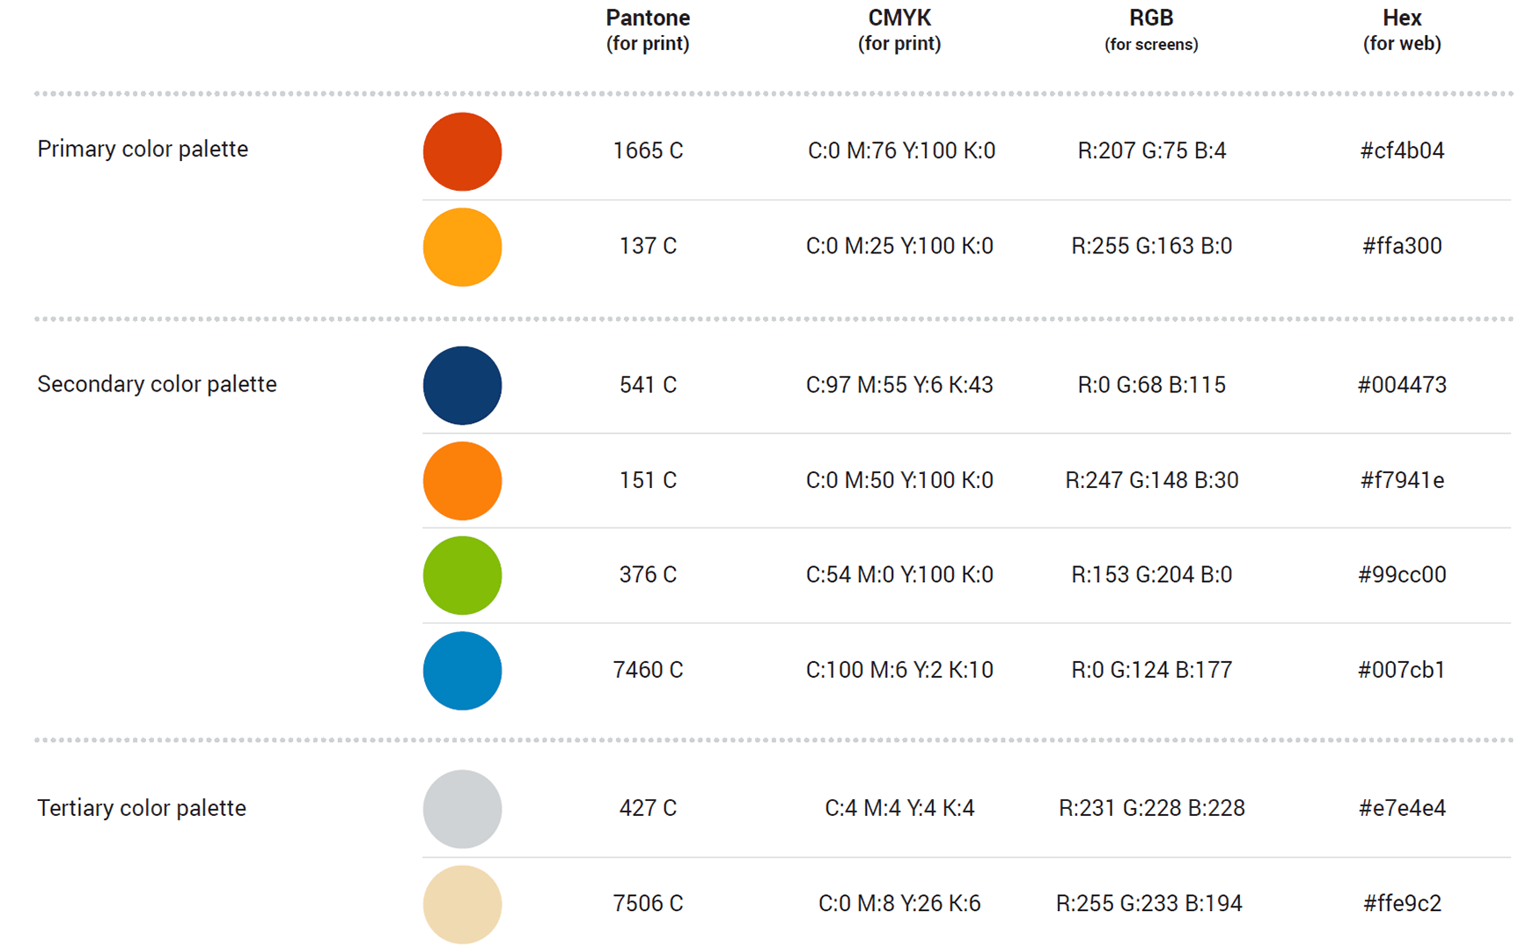This screenshot has width=1519, height=947.
Task: Choose the orange 151 C color circle
Action: click(462, 481)
